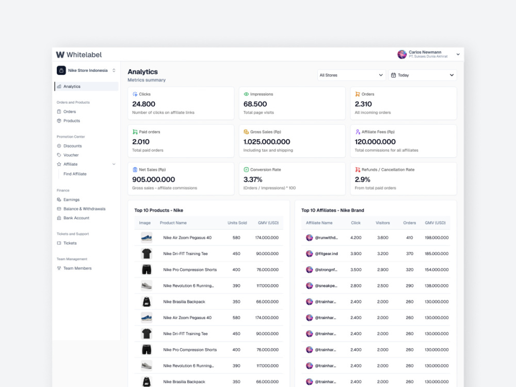Click the Nike Store Indonesia store icon
The height and width of the screenshot is (387, 516).
click(61, 70)
